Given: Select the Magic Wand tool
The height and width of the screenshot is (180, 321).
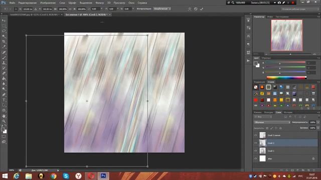Looking at the screenshot, I should click(4, 36).
